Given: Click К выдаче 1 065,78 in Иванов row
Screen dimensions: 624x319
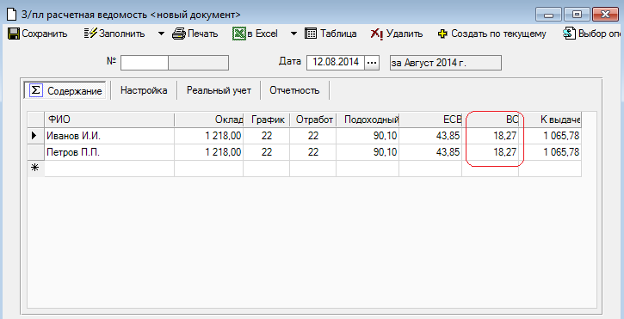Looking at the screenshot, I should [550, 136].
